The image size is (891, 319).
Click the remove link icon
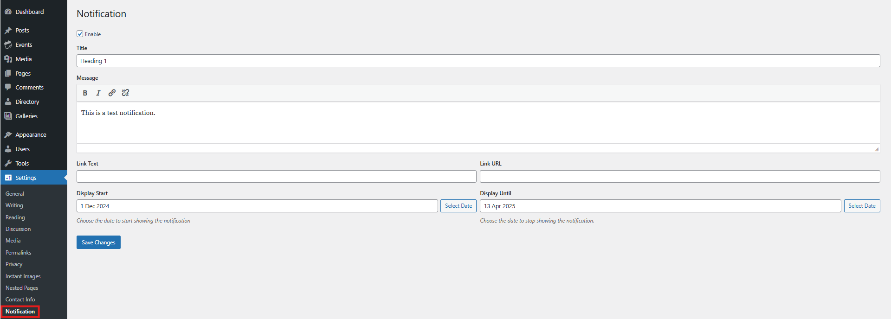(125, 93)
